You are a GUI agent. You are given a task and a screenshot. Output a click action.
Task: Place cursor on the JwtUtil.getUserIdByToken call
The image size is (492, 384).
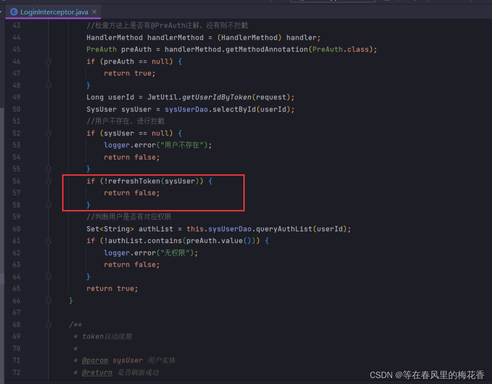tap(214, 97)
